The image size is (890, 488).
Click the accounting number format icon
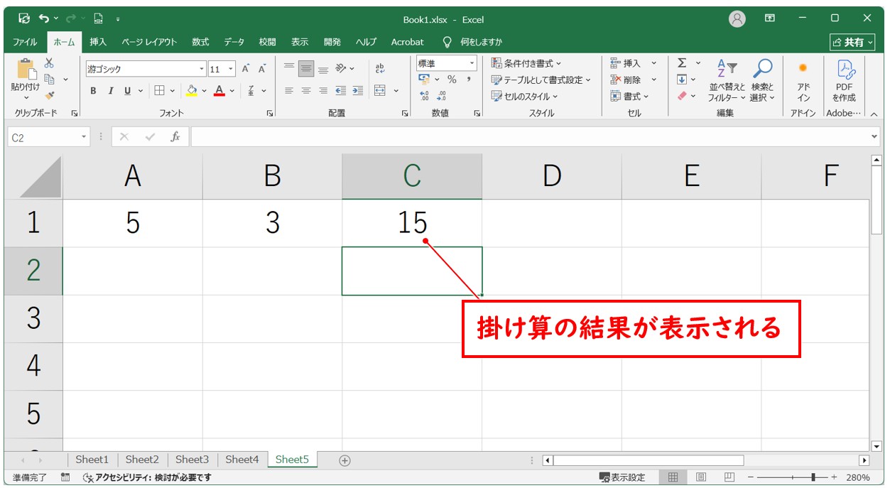425,80
